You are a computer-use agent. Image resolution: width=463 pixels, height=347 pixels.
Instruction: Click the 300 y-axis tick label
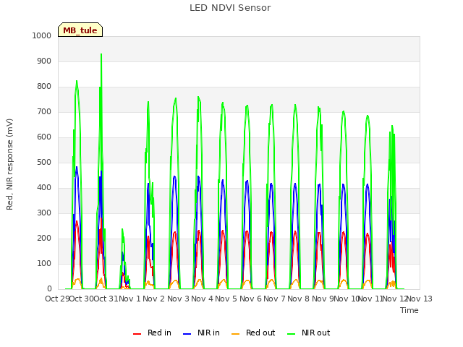[44, 213]
